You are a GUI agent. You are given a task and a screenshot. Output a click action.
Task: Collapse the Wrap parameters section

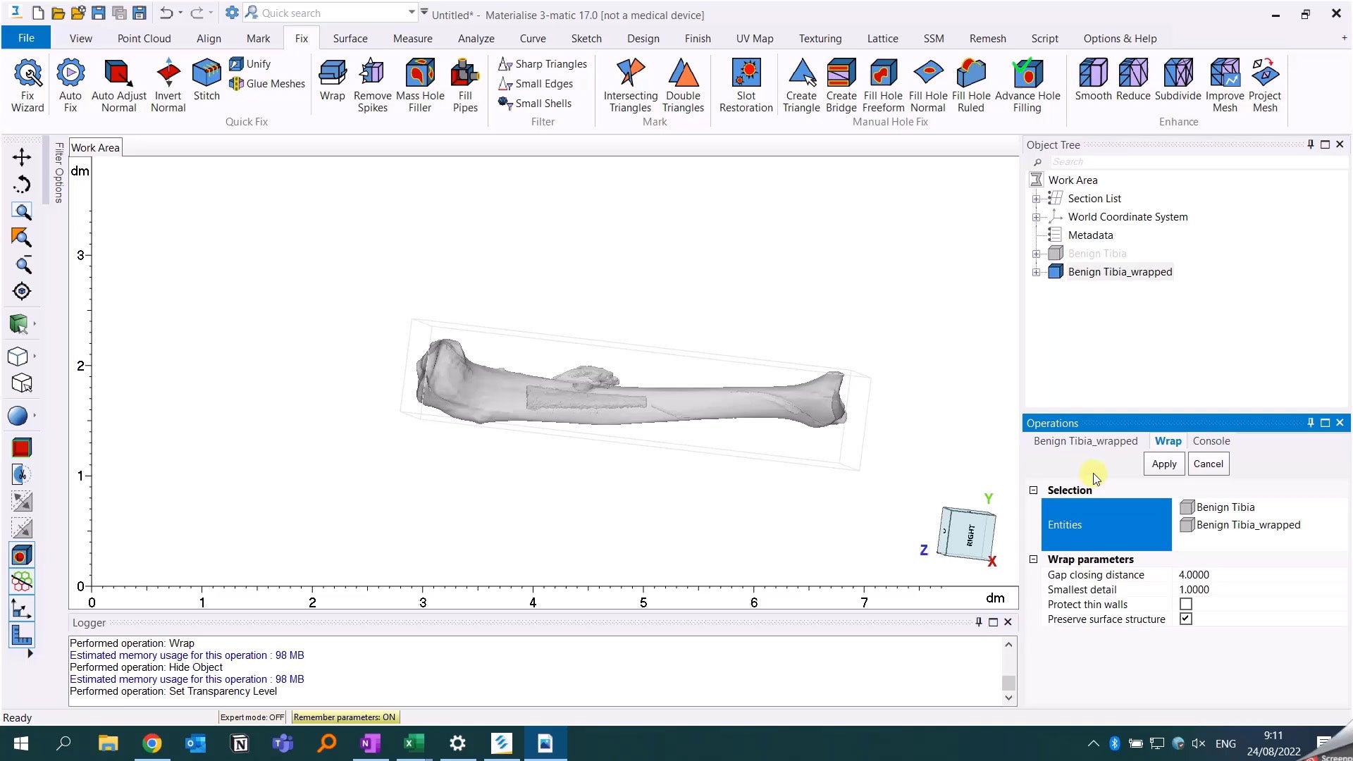(1034, 559)
